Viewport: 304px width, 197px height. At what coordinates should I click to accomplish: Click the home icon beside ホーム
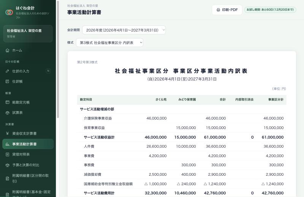point(7,50)
